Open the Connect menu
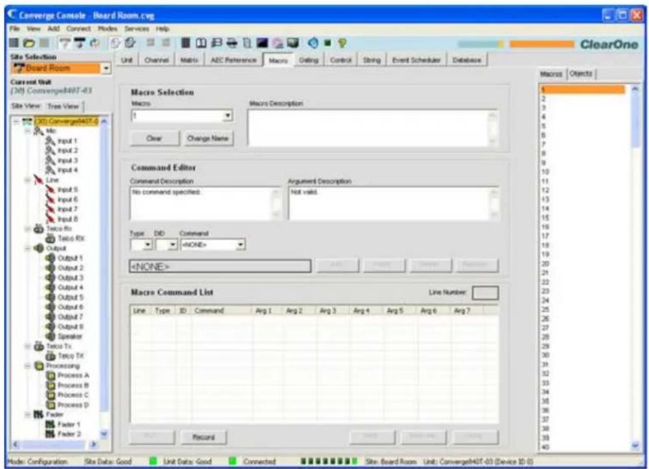This screenshot has width=649, height=469. click(78, 29)
